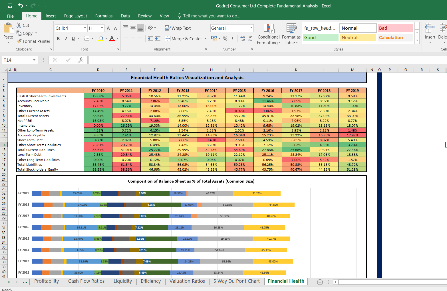Center the text horizontally

click(133, 39)
